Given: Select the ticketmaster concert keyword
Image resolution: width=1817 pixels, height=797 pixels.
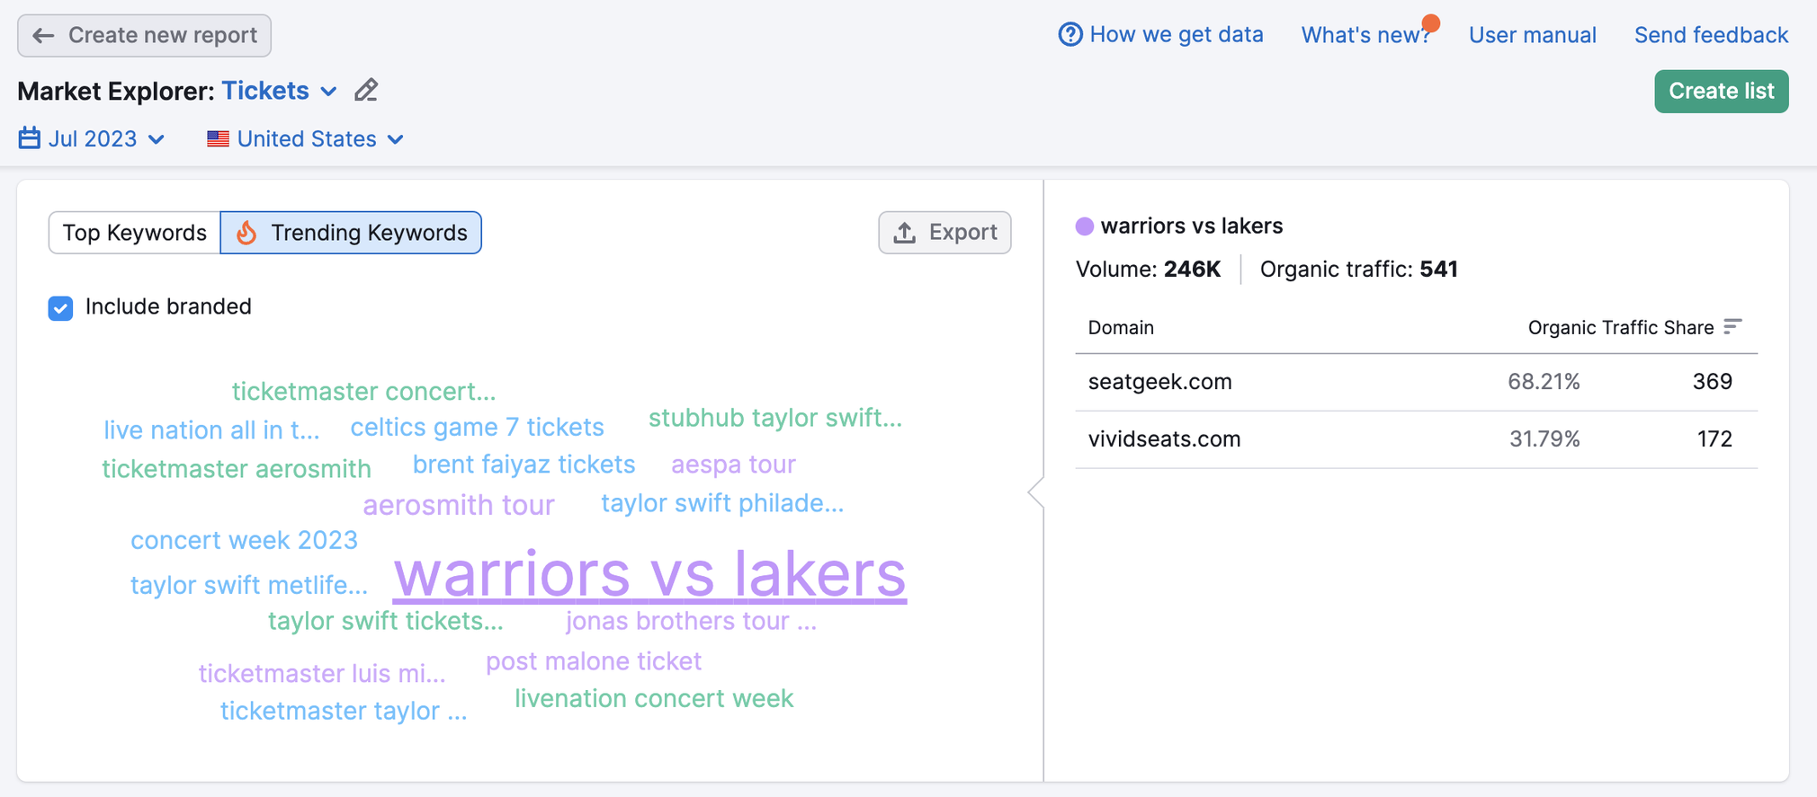Looking at the screenshot, I should [x=363, y=392].
